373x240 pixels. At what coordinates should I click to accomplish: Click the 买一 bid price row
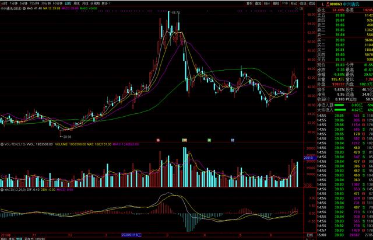click(x=345, y=40)
